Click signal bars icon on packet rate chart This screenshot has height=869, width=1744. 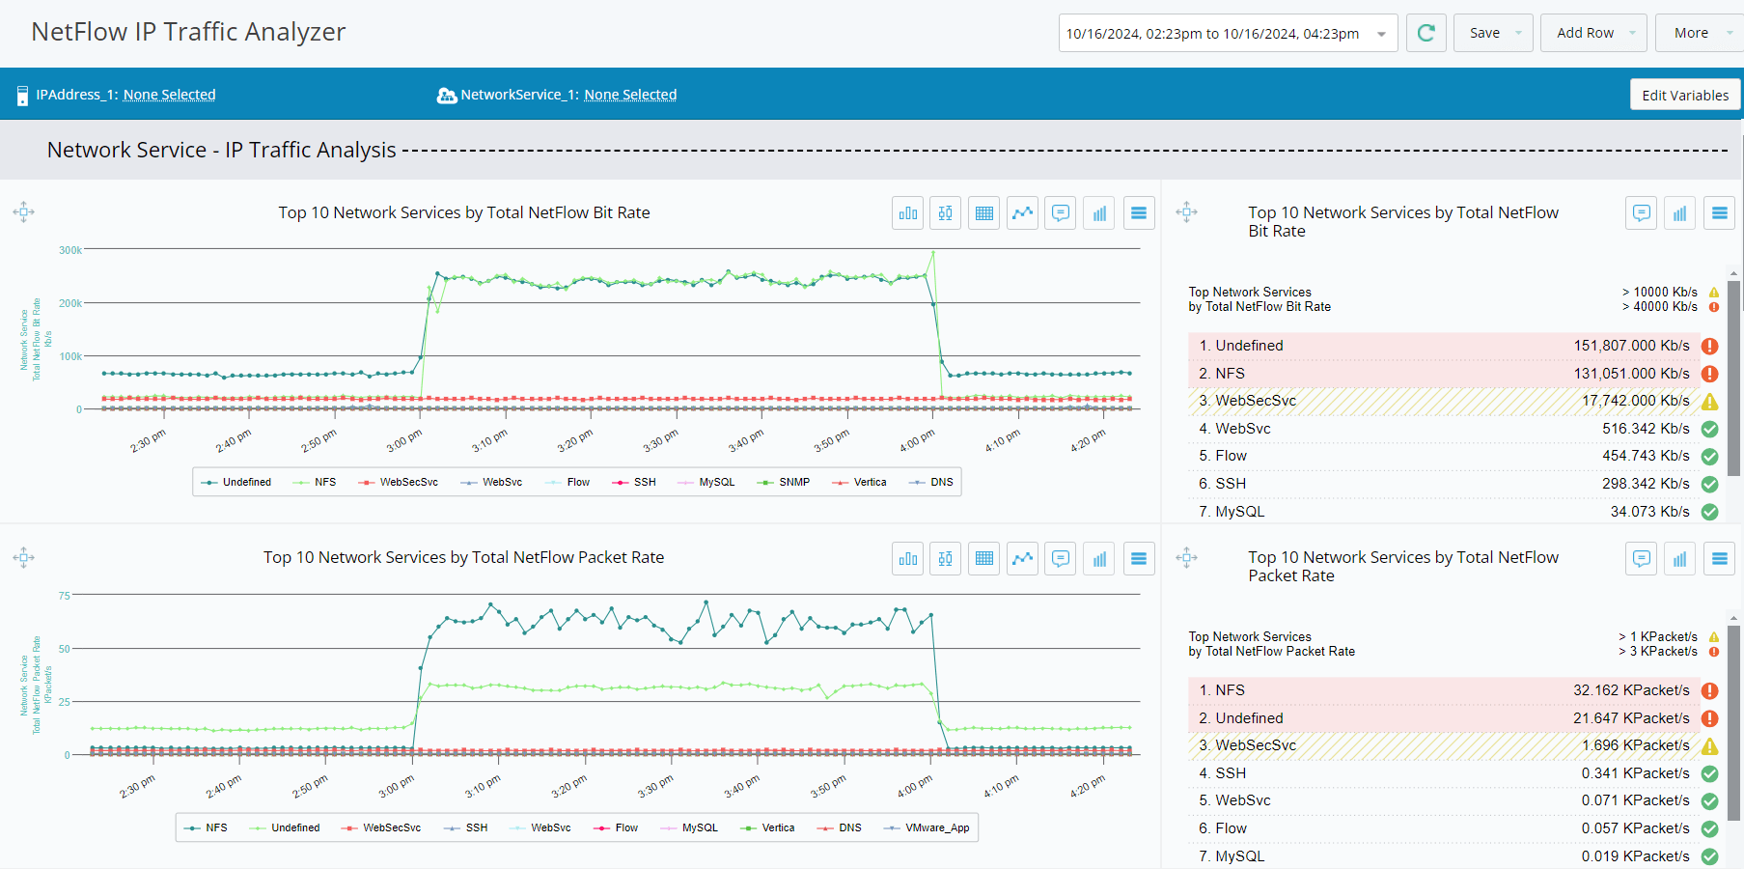[x=1099, y=558]
